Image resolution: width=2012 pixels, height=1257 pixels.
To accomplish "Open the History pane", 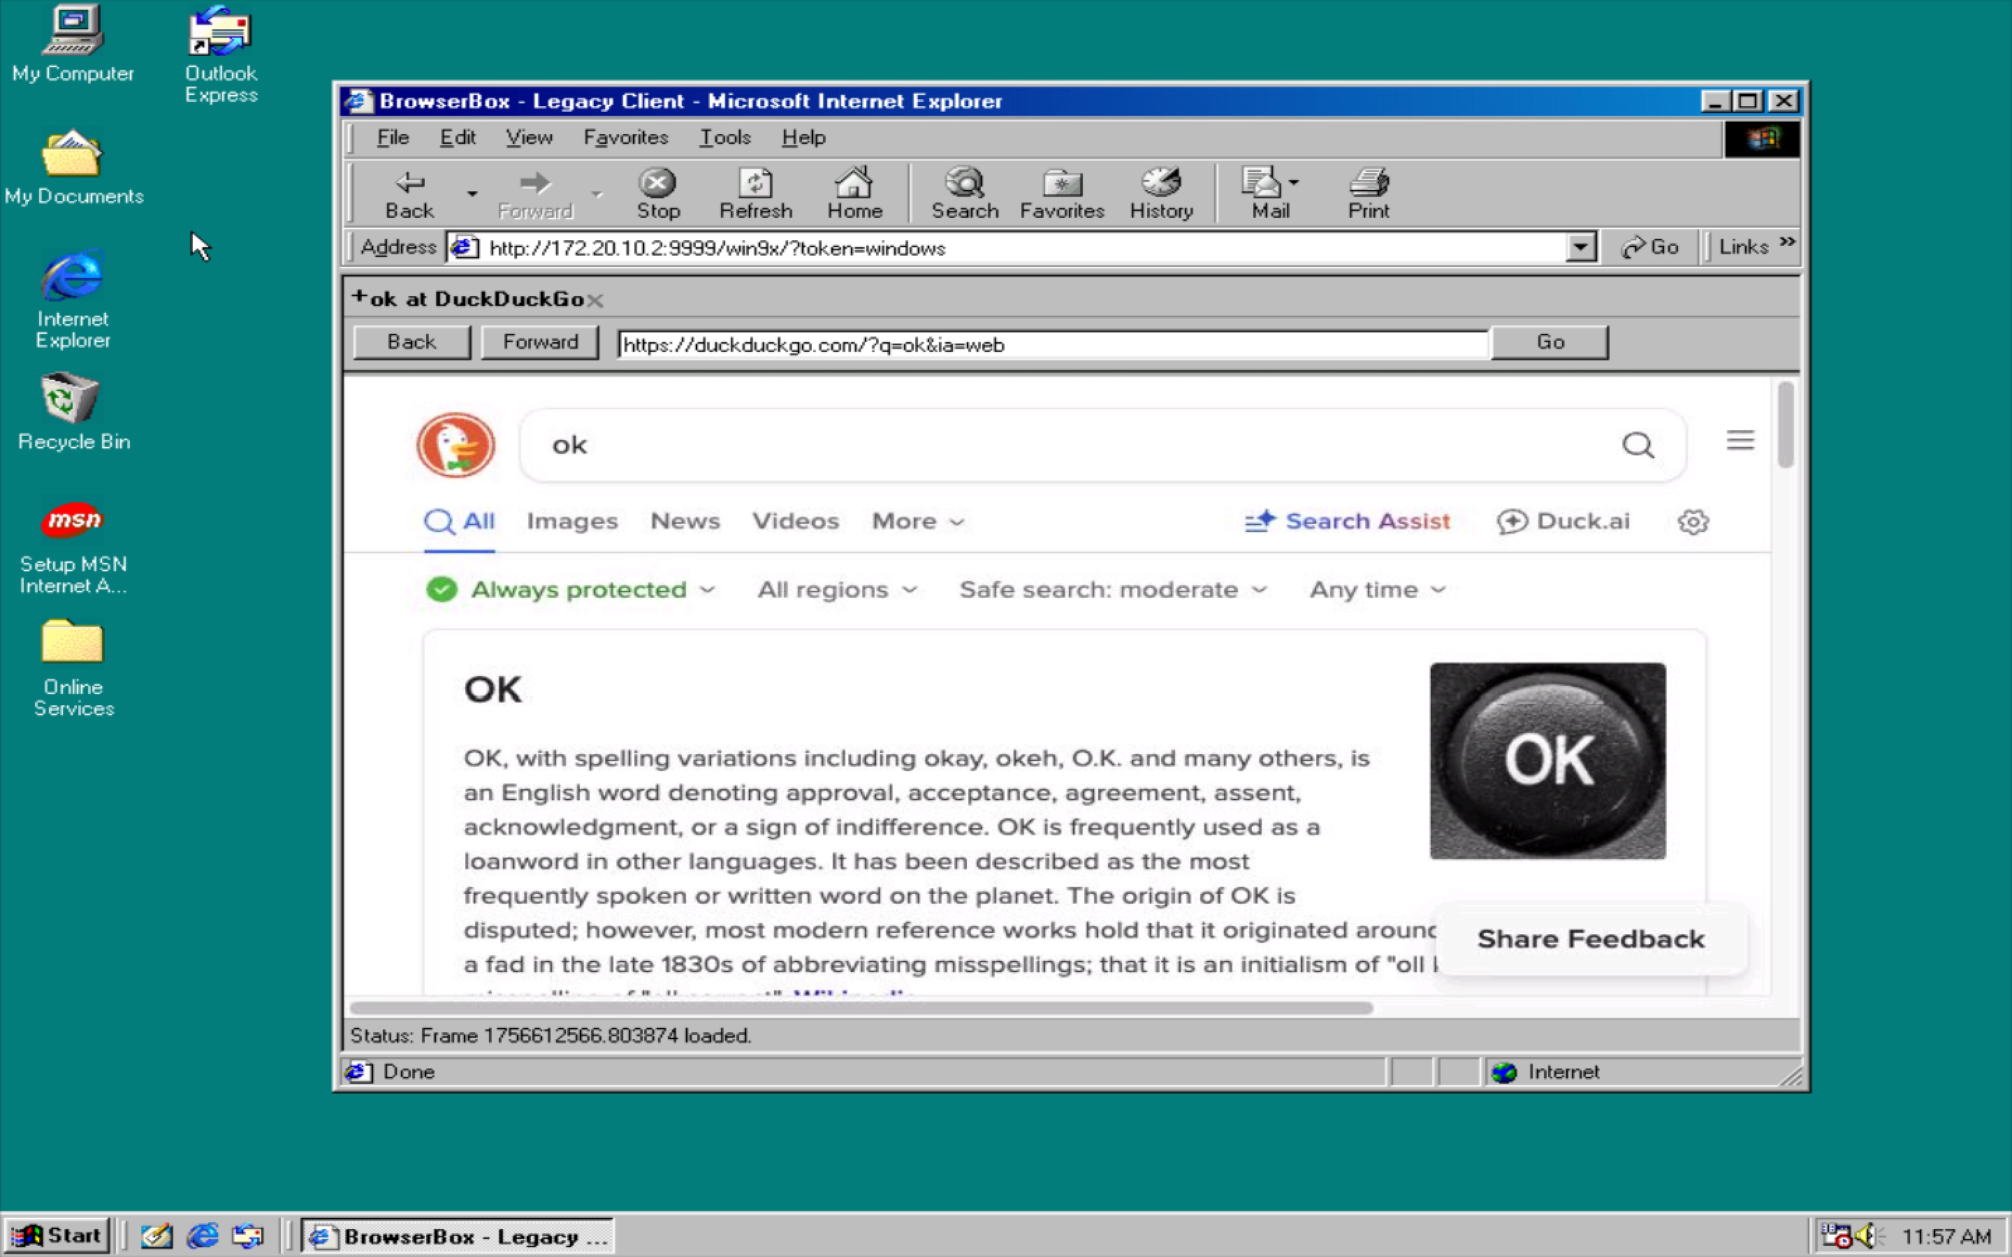I will coord(1160,193).
